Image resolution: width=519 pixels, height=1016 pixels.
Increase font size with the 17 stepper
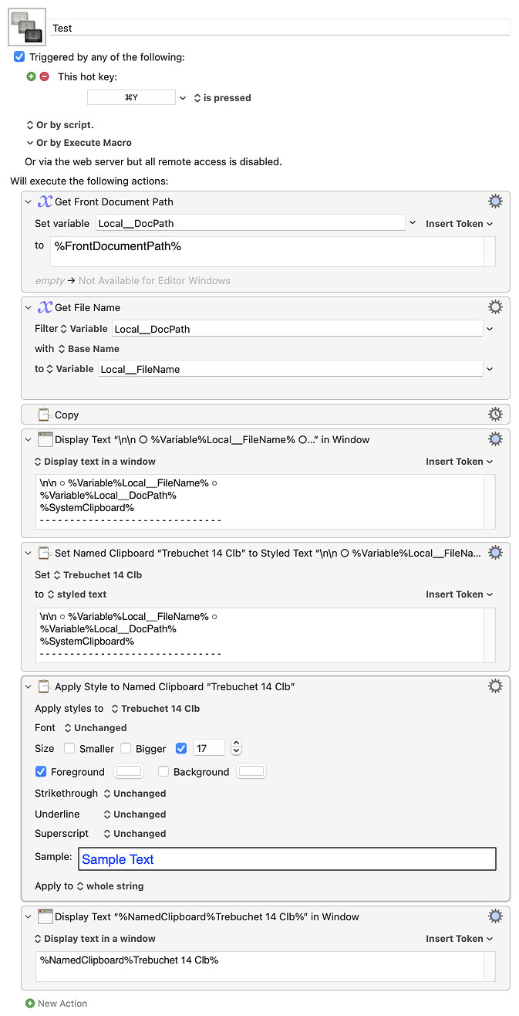236,743
